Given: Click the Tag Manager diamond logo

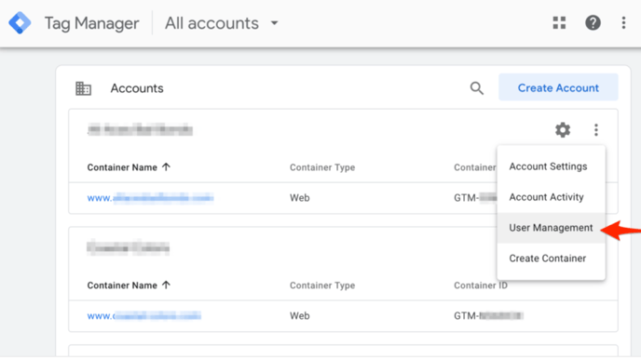Looking at the screenshot, I should [20, 23].
